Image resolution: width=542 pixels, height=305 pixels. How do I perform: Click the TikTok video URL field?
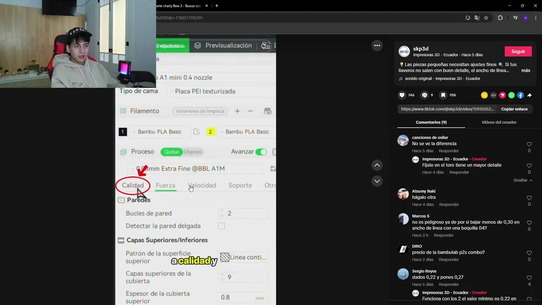[x=447, y=109]
